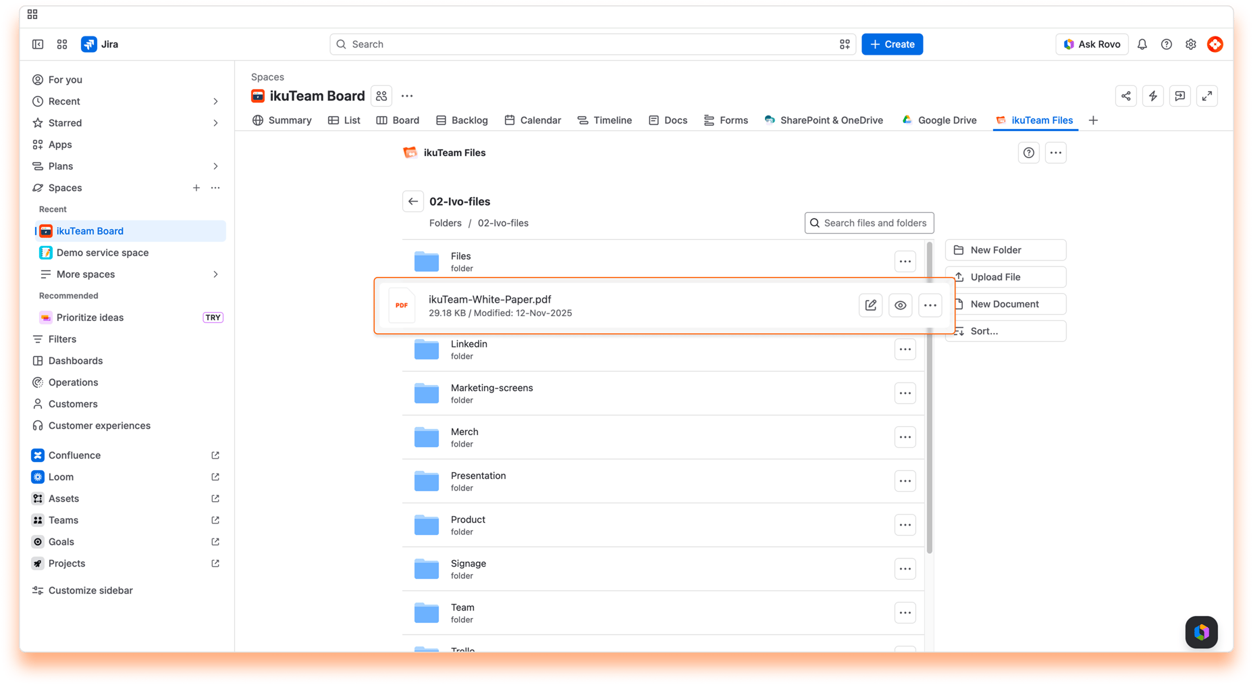This screenshot has width=1253, height=685.
Task: Click the Folders breadcrumb link
Action: click(446, 223)
